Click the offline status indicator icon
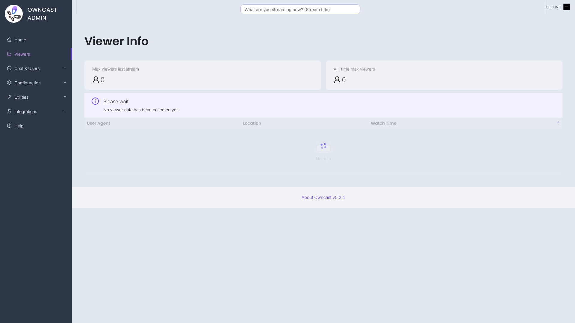The width and height of the screenshot is (575, 323). [567, 7]
